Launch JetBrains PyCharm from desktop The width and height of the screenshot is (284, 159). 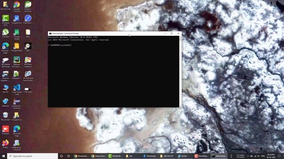(17, 62)
